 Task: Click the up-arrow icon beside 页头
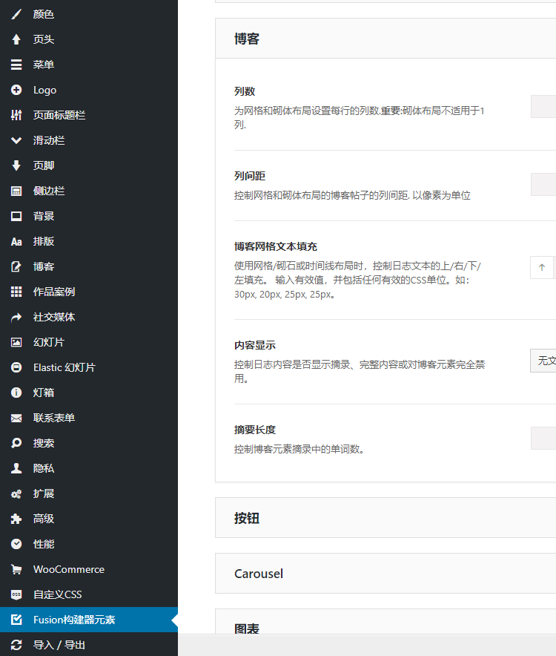click(16, 39)
